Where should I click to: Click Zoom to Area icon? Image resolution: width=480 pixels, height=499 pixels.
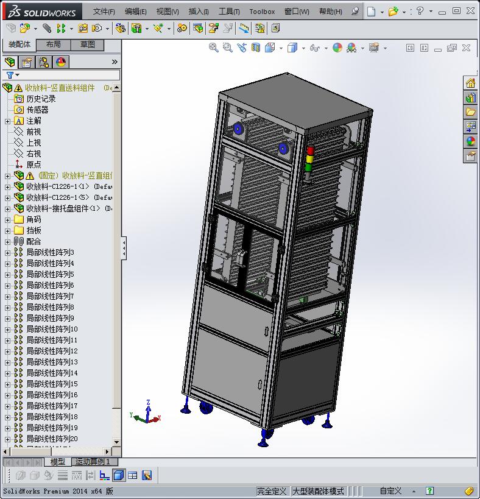[x=227, y=48]
